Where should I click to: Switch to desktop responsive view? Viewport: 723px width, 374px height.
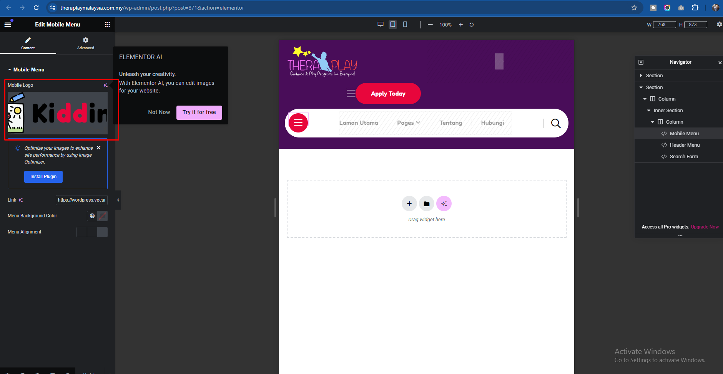[381, 25]
